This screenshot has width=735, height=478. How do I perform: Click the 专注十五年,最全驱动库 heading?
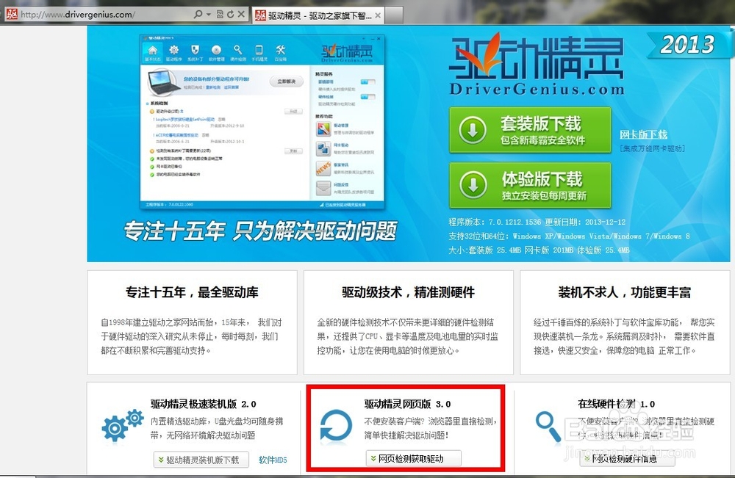coord(192,293)
